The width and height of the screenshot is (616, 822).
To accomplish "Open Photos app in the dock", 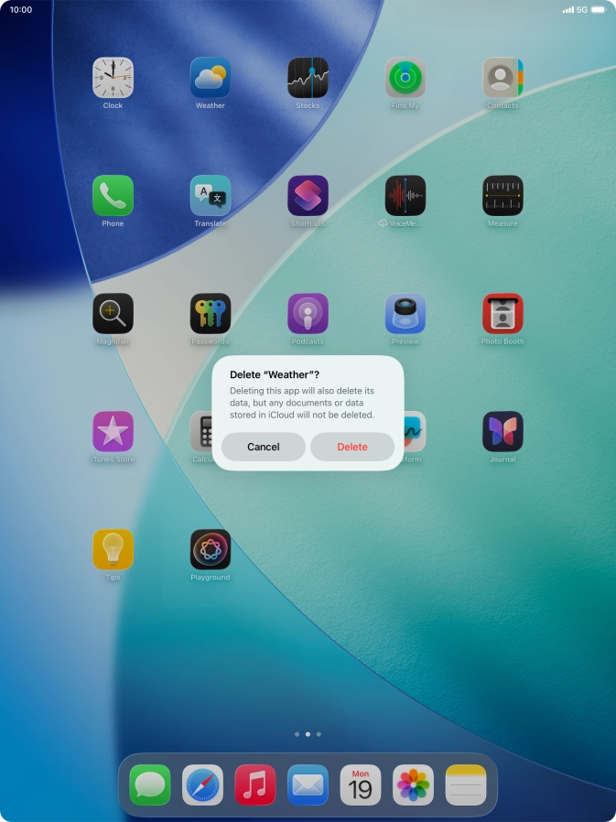I will (413, 784).
